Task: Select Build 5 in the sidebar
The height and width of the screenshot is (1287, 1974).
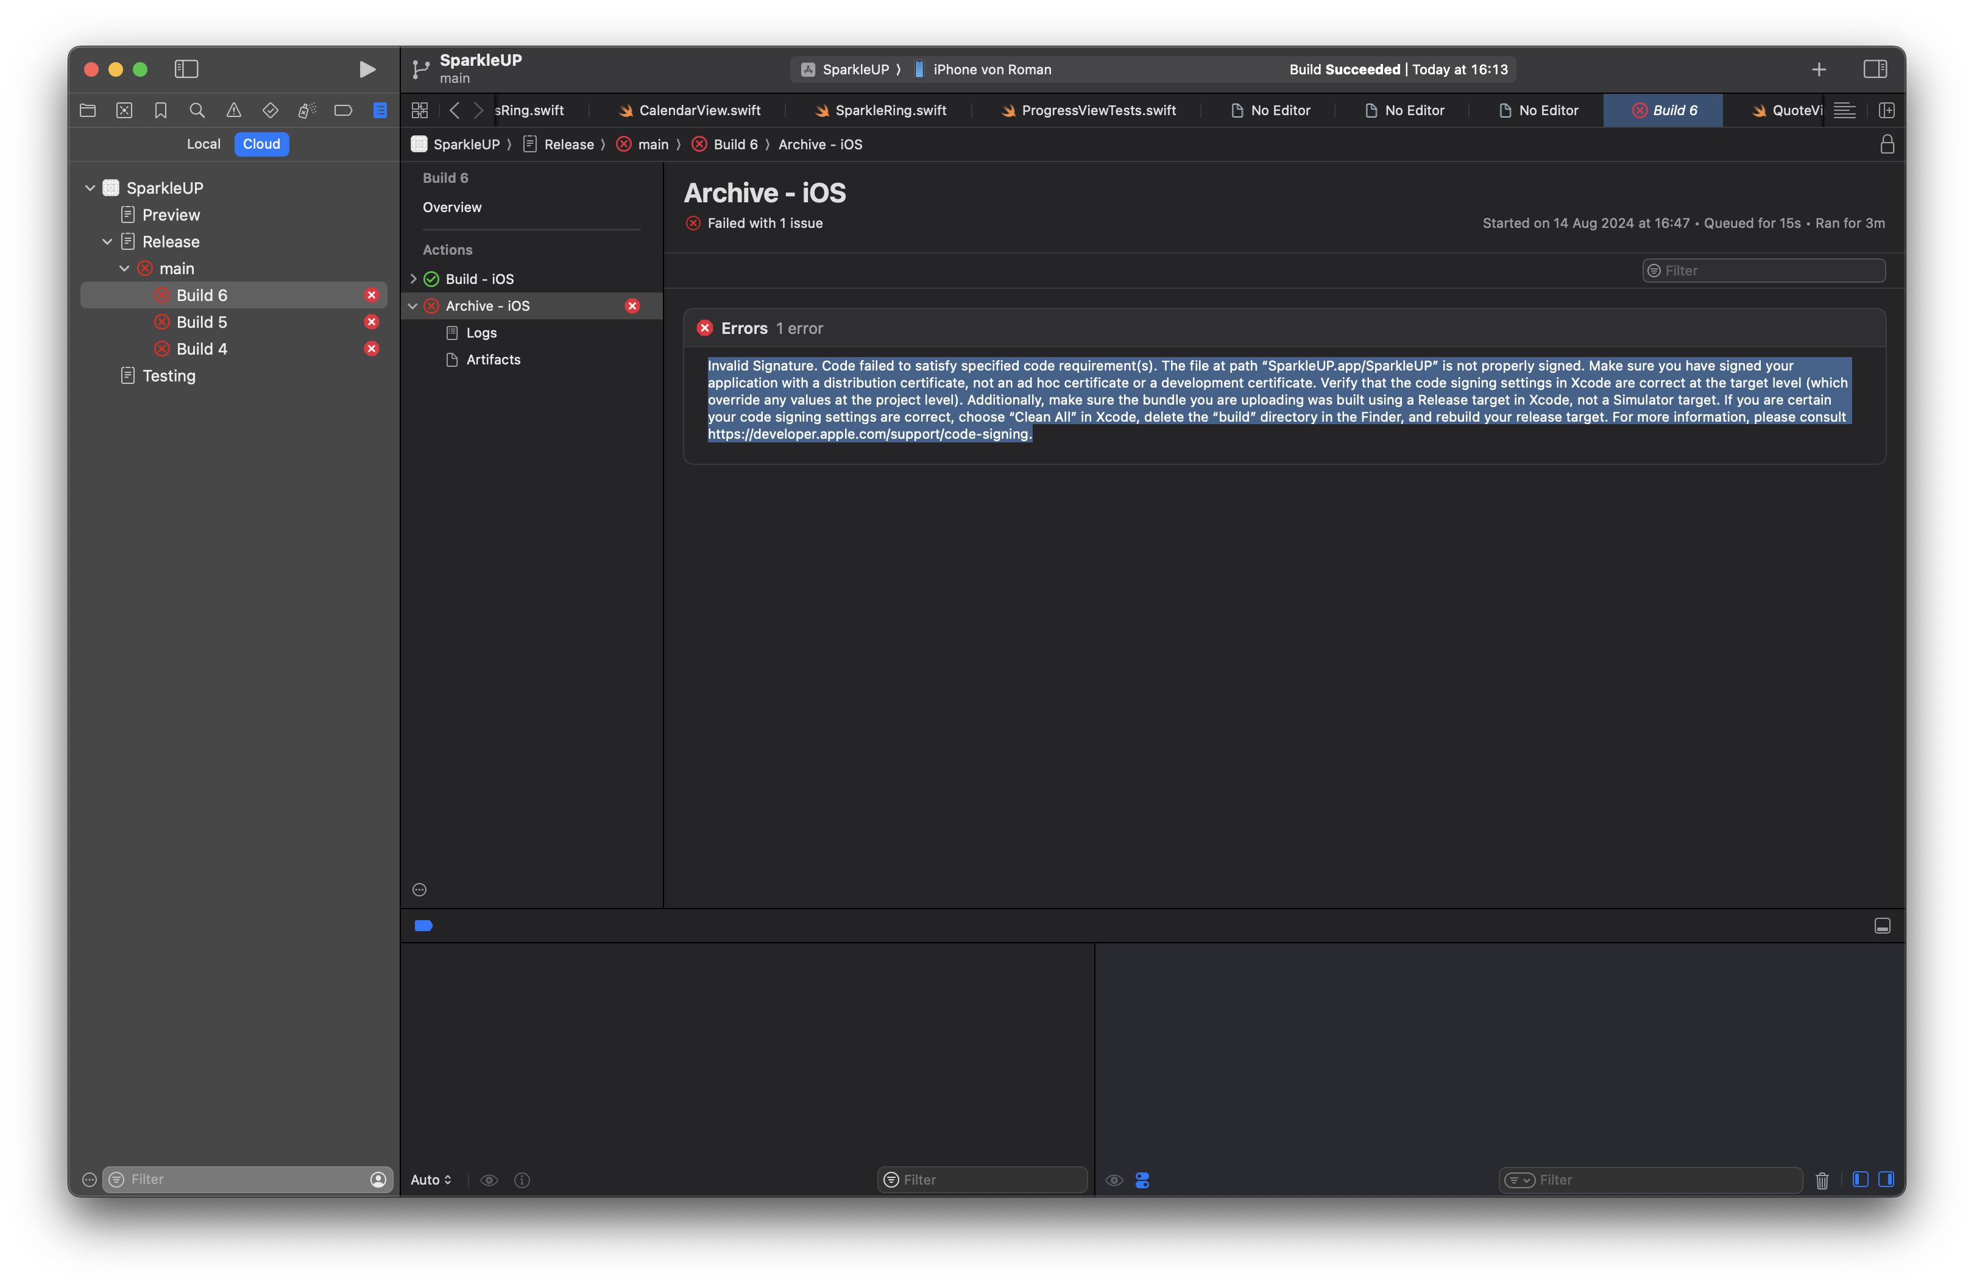Action: click(202, 322)
